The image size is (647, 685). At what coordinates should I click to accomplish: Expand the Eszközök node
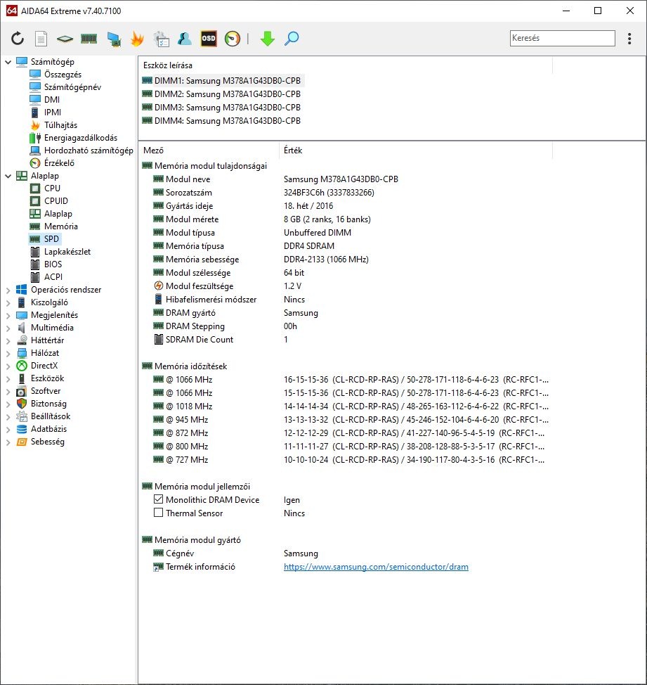(x=8, y=379)
